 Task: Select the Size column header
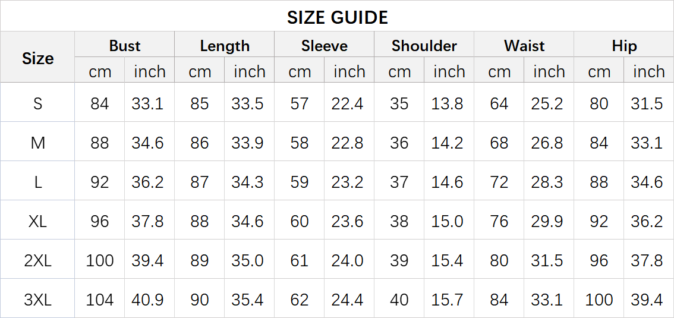pyautogui.click(x=37, y=58)
